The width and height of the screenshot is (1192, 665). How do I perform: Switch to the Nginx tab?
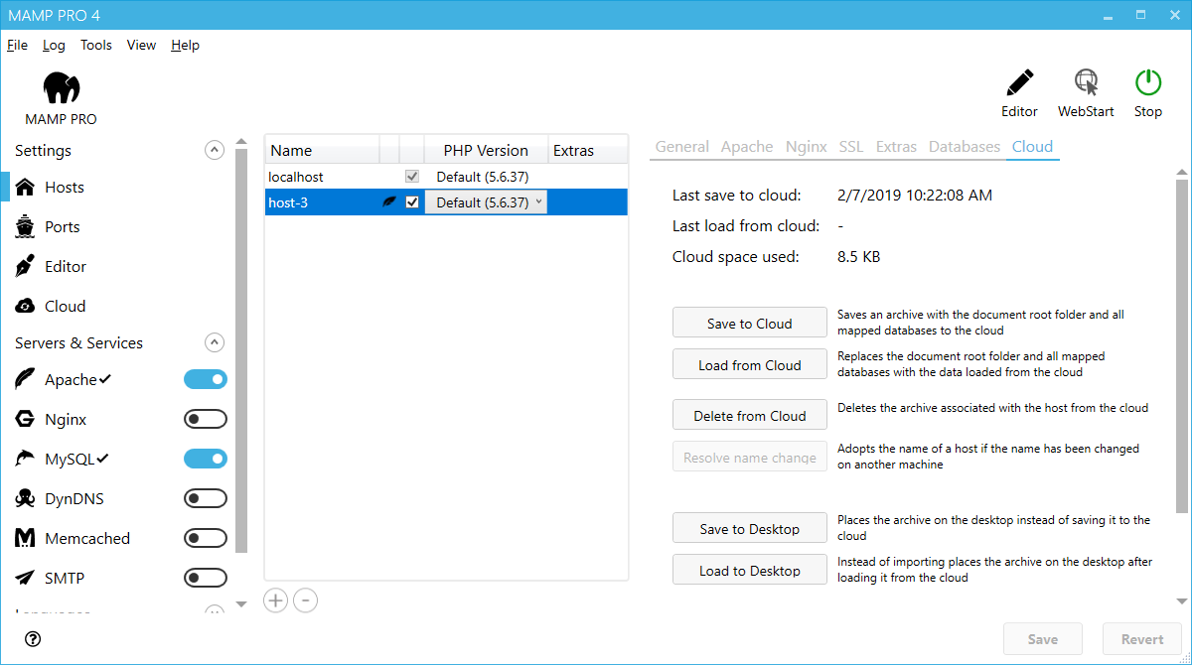click(806, 146)
